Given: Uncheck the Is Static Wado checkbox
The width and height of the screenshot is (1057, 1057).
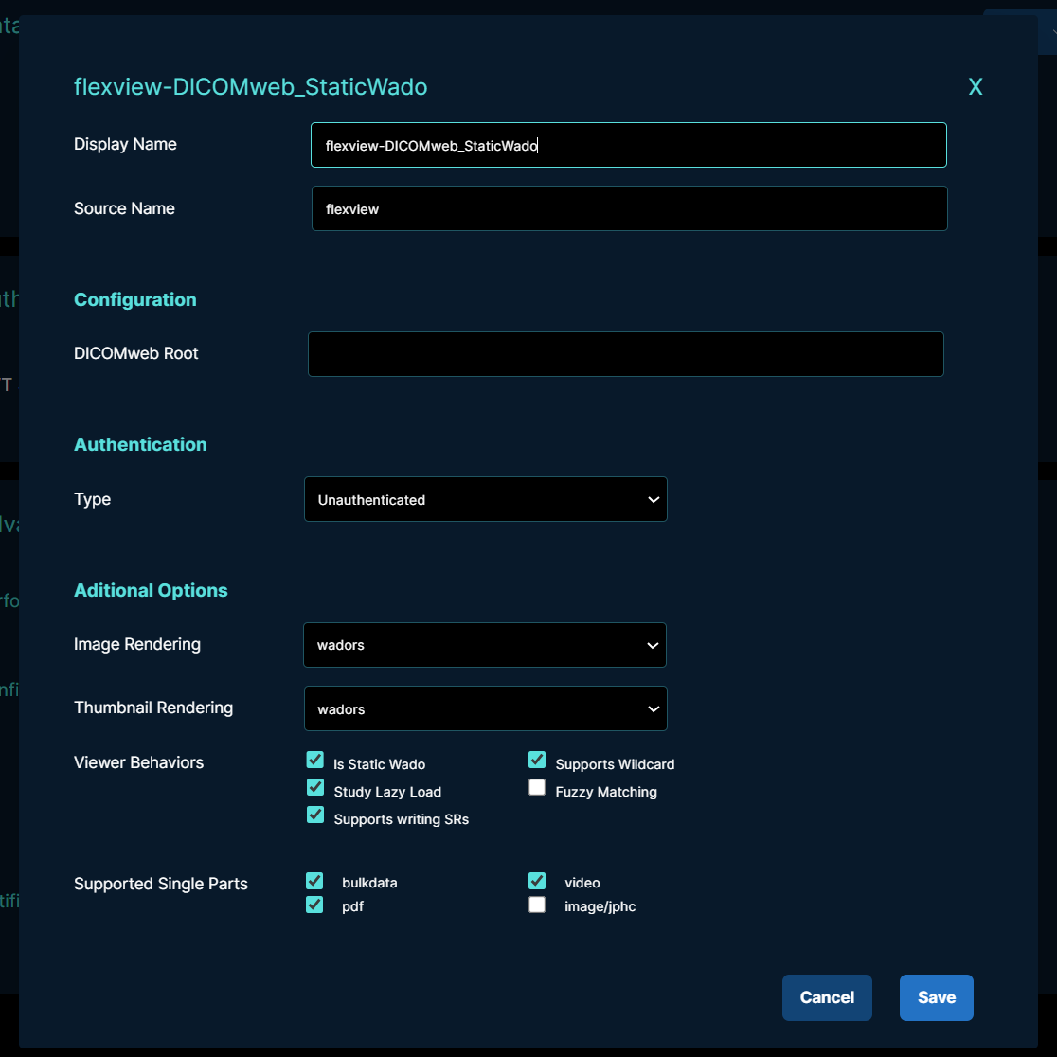Looking at the screenshot, I should [x=314, y=759].
